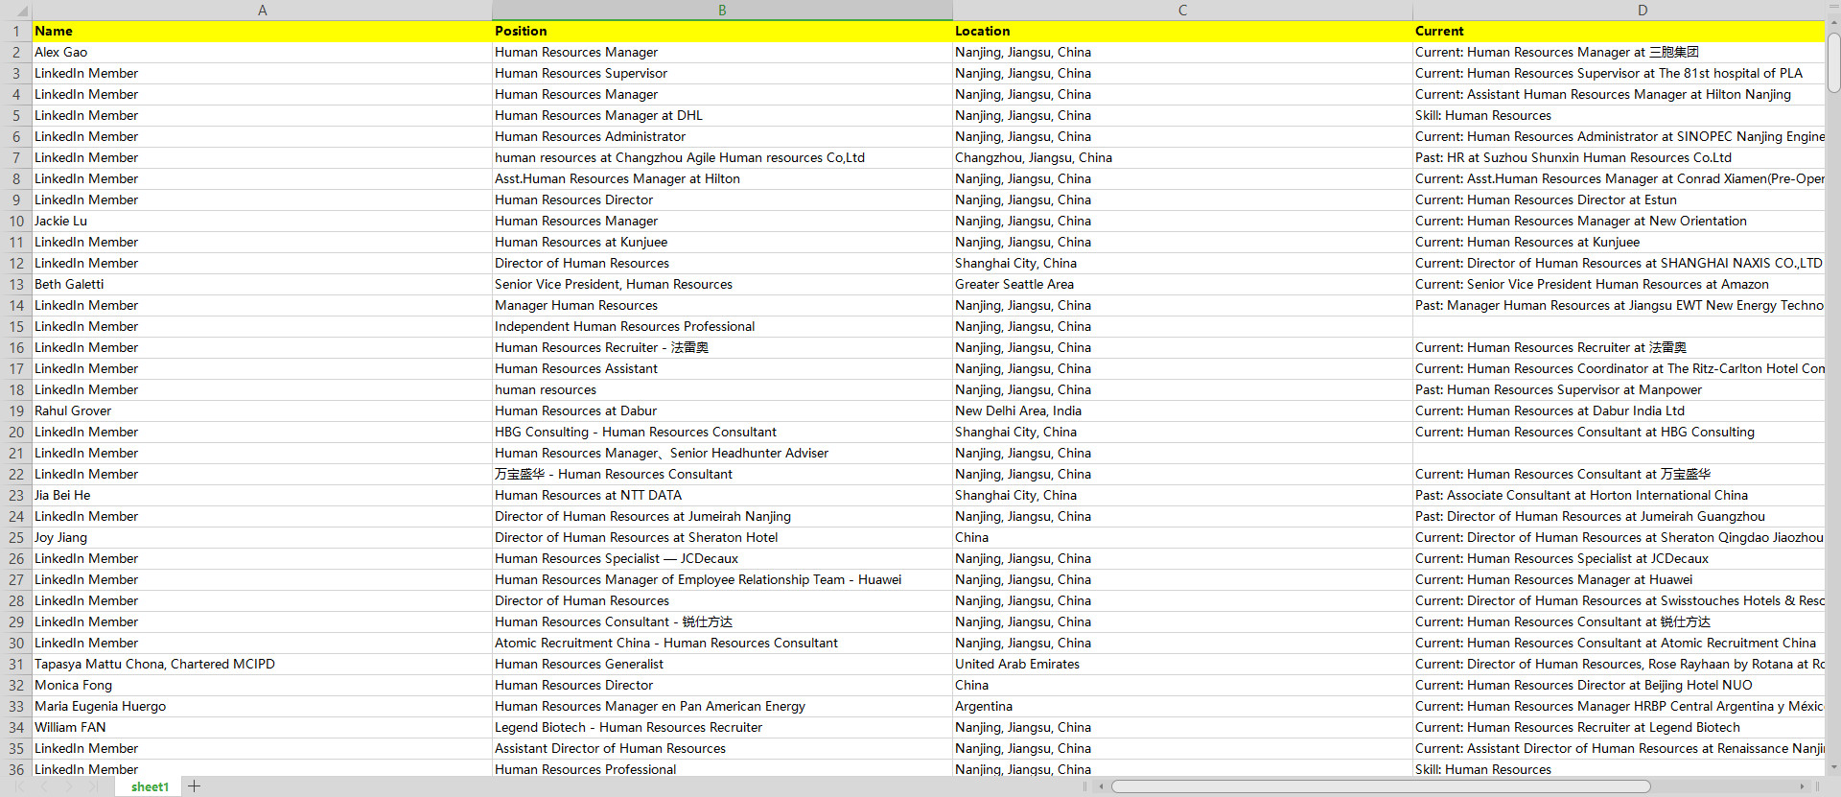Add a new sheet with plus button
The height and width of the screenshot is (797, 1841).
point(195,786)
